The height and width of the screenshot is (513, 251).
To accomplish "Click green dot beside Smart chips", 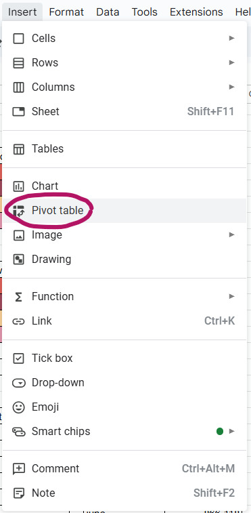I will coord(220,432).
